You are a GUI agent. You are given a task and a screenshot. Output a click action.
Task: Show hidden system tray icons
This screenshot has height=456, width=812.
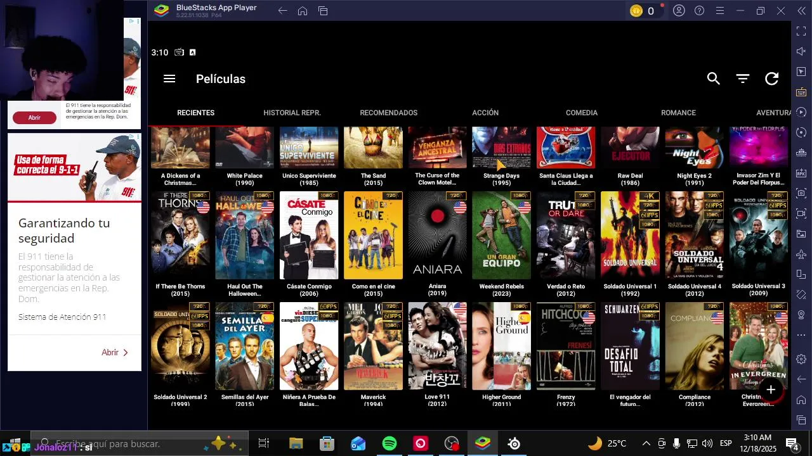646,443
